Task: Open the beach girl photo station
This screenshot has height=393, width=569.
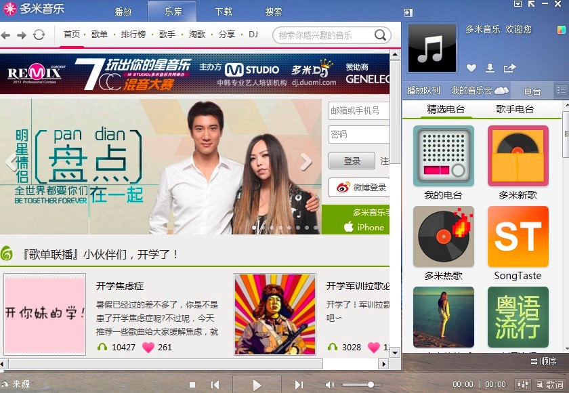Action: 444,317
